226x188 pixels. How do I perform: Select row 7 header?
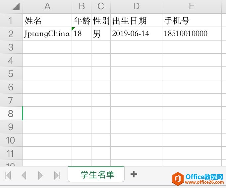11,100
